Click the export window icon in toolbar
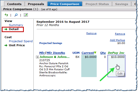139x93 pixels. point(26,15)
